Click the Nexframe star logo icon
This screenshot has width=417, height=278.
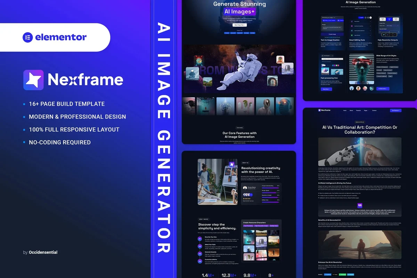pyautogui.click(x=33, y=80)
